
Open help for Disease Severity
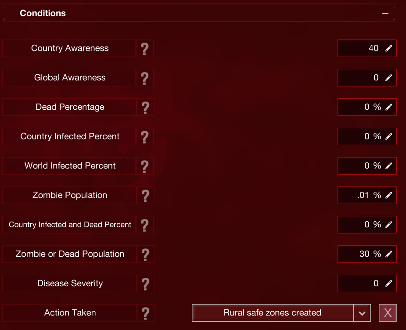tap(145, 283)
